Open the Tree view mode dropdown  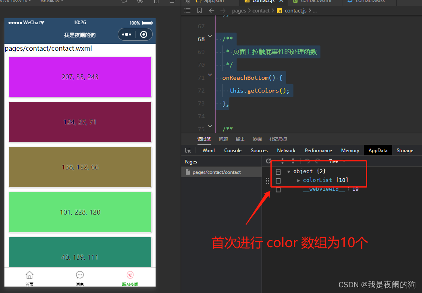point(337,161)
